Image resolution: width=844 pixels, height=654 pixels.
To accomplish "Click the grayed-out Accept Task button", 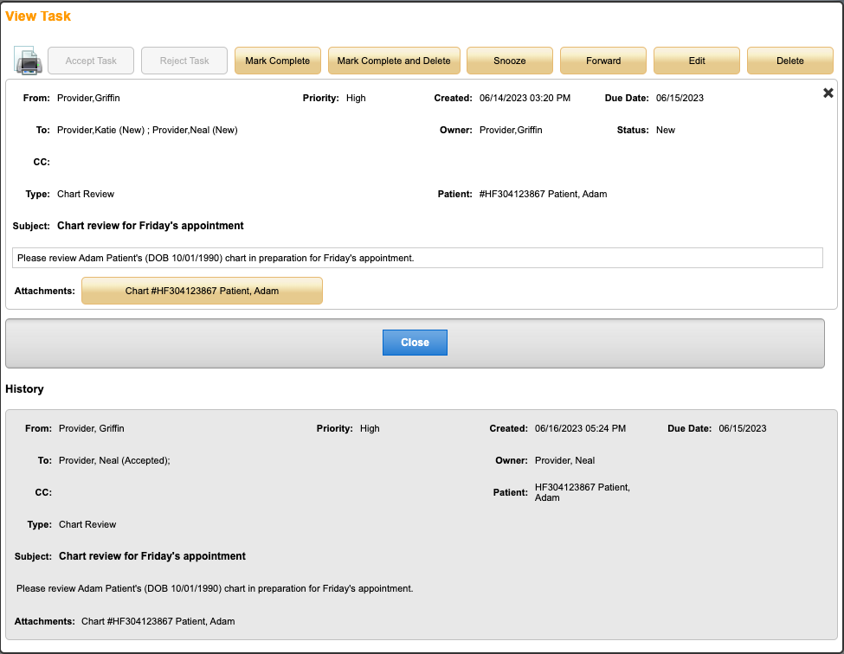I will tap(91, 61).
